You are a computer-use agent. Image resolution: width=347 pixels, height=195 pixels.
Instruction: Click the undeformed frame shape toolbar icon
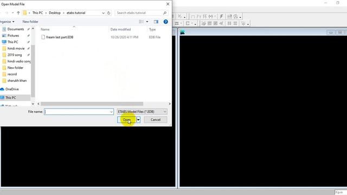click(193, 16)
